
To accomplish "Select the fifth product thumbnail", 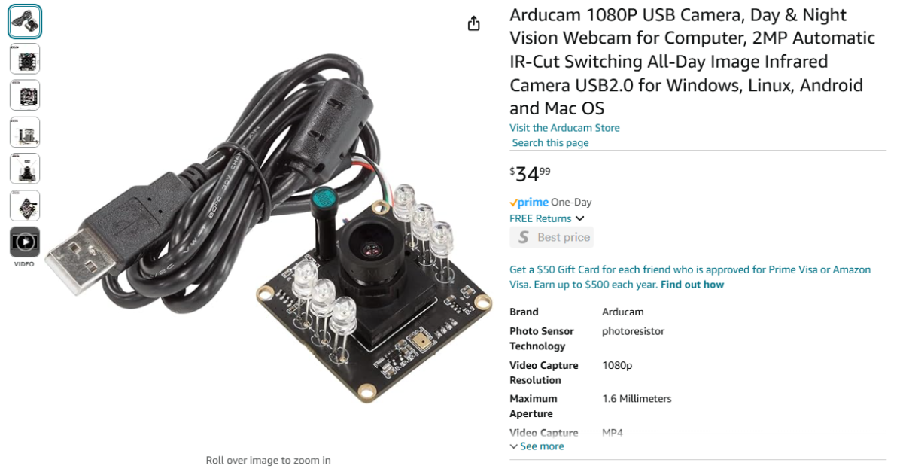I will coord(25,169).
